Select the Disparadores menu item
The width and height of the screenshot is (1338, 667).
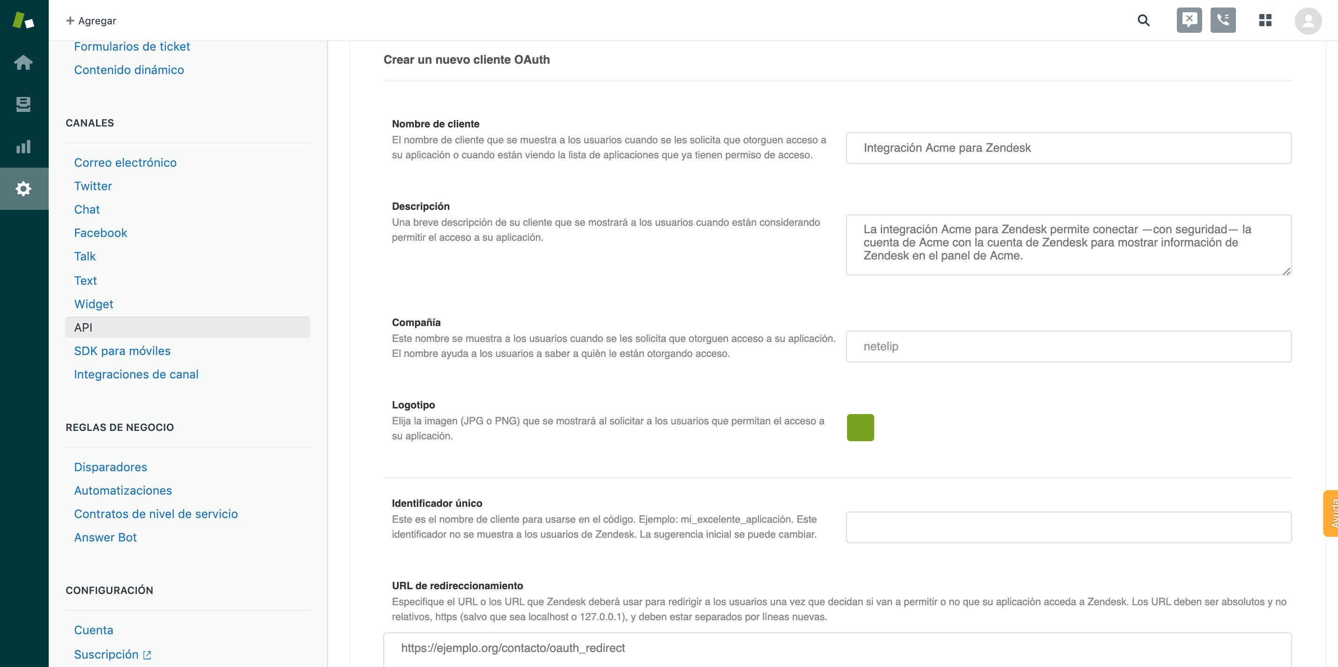pyautogui.click(x=111, y=467)
